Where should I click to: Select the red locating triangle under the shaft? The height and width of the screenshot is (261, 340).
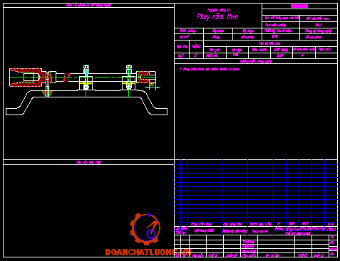pos(48,93)
